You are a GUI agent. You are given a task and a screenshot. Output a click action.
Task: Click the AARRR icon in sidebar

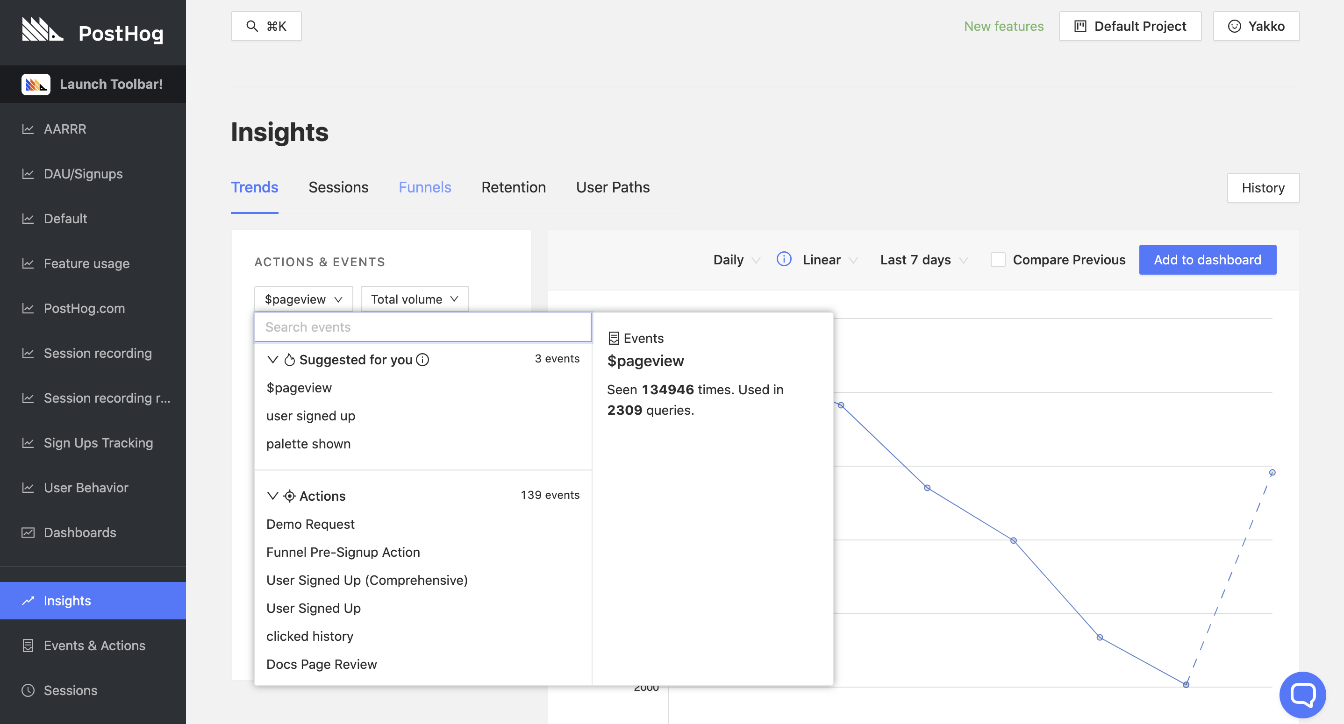coord(28,128)
